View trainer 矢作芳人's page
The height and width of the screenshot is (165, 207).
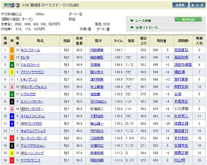181,116
